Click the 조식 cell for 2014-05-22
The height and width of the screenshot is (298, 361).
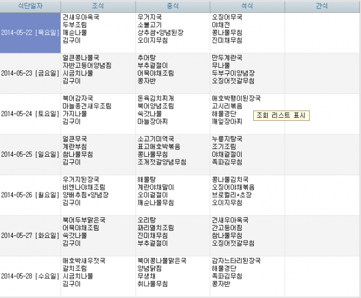[98, 33]
